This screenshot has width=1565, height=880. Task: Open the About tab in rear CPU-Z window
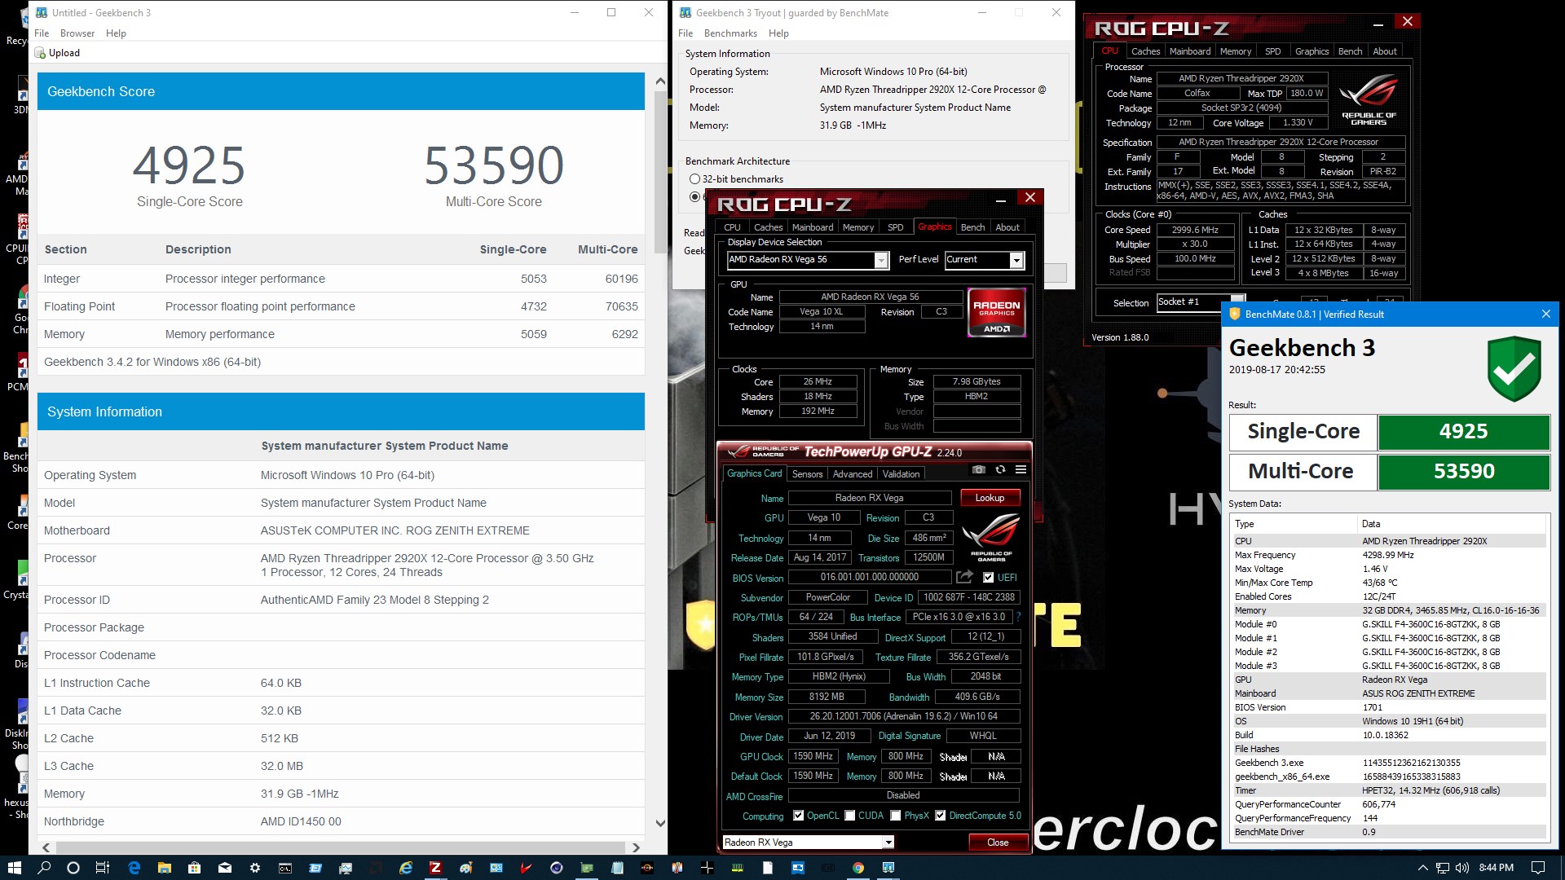[1385, 51]
